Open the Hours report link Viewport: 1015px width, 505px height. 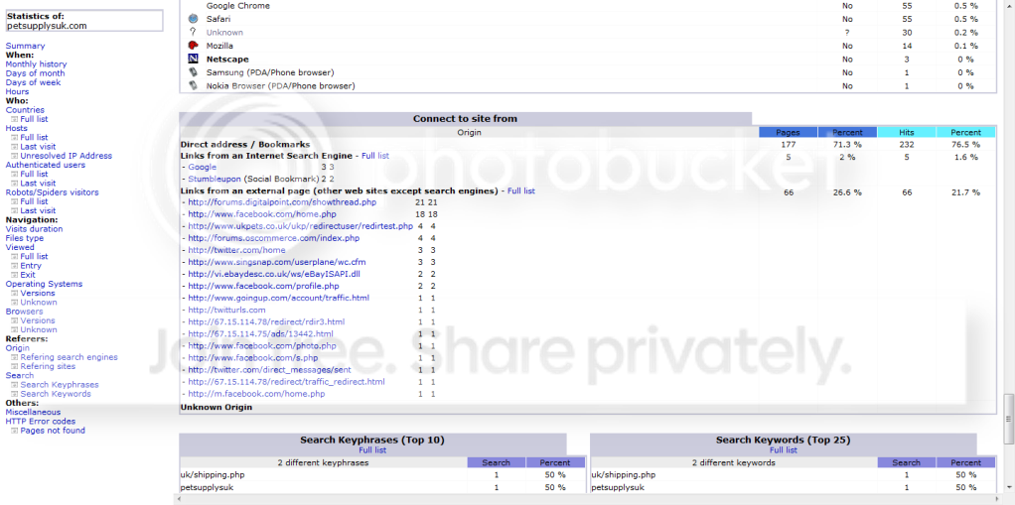[x=18, y=92]
